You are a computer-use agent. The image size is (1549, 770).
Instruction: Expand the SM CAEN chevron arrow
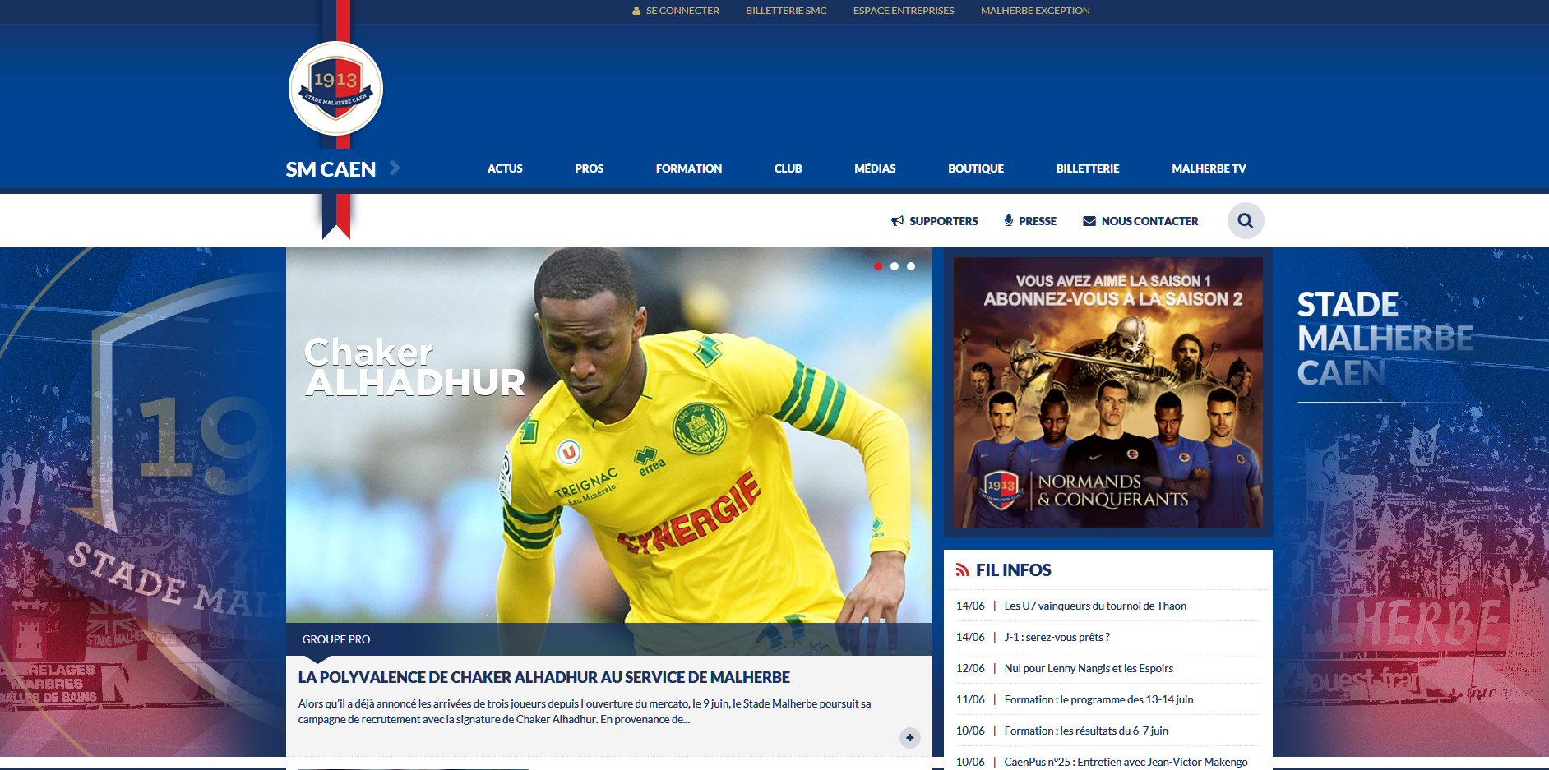[x=395, y=168]
